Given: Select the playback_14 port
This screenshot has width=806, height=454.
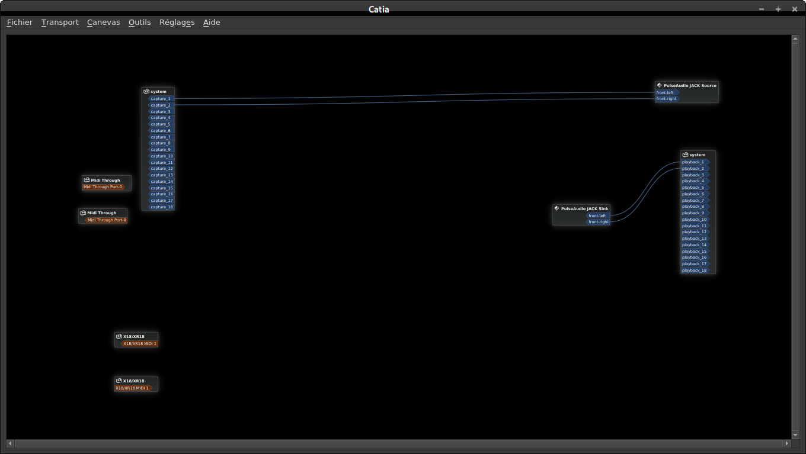Looking at the screenshot, I should pos(695,245).
